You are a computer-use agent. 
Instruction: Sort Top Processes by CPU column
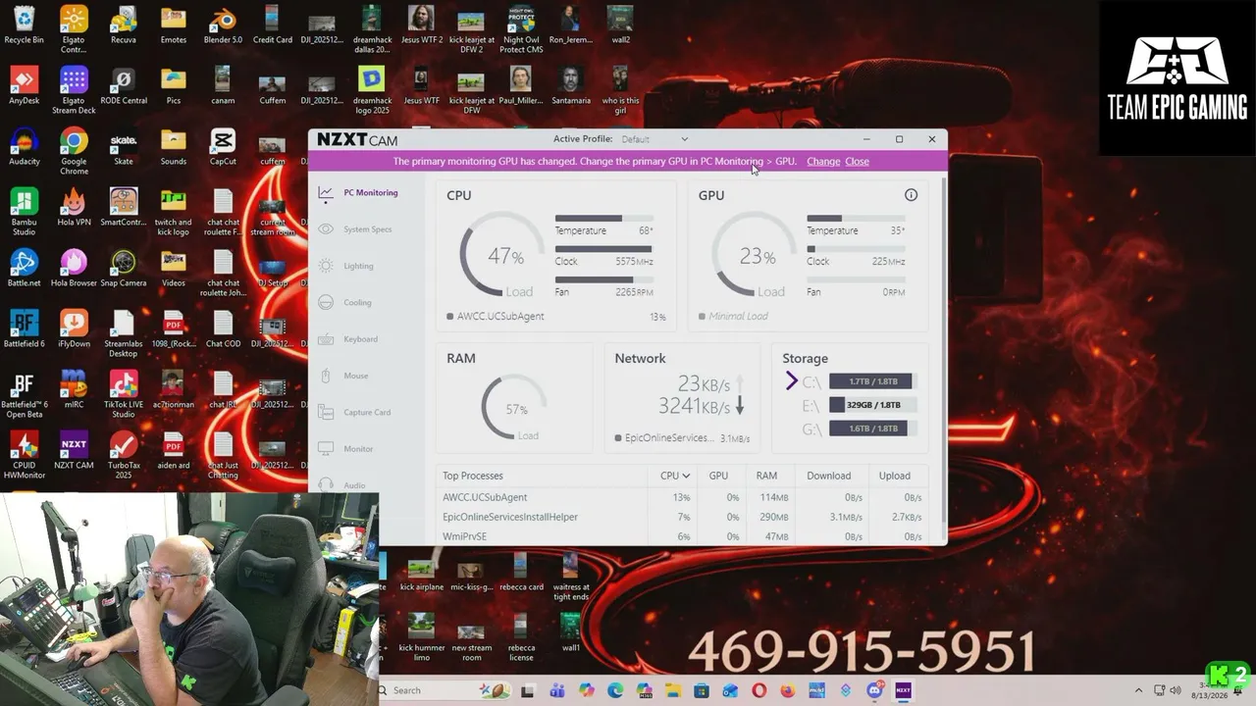point(674,476)
